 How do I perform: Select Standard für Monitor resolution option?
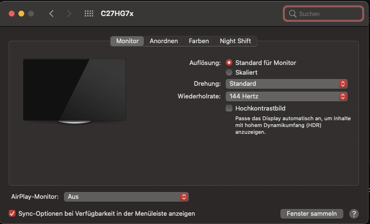(x=229, y=63)
